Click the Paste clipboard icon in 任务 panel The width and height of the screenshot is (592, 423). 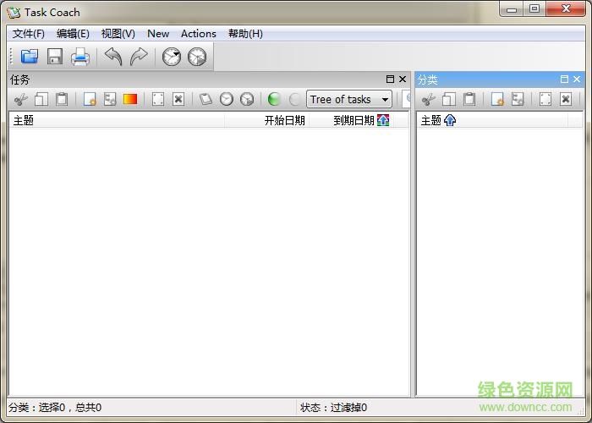(x=62, y=99)
